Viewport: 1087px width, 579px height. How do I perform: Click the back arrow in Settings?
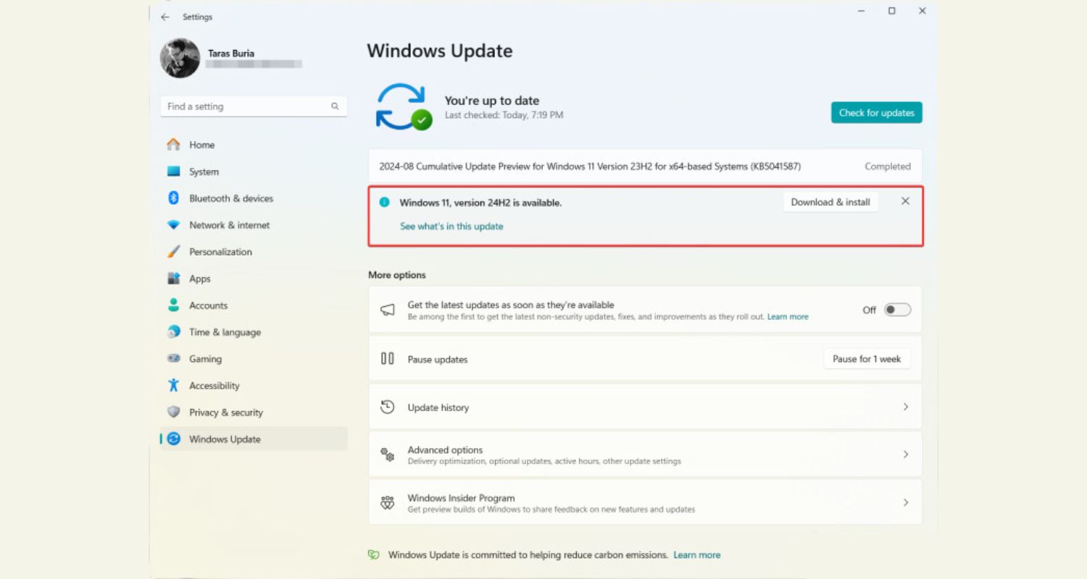point(165,17)
